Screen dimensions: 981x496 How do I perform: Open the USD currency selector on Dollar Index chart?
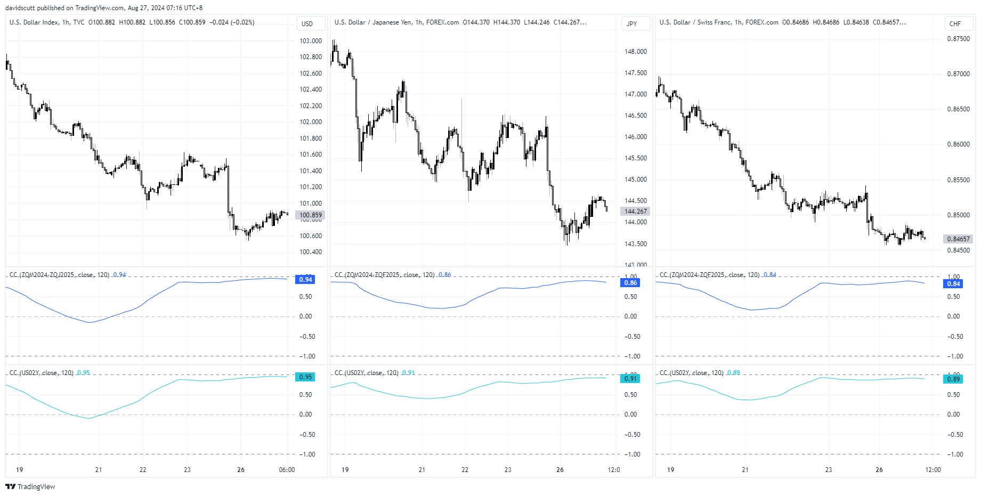[311, 23]
